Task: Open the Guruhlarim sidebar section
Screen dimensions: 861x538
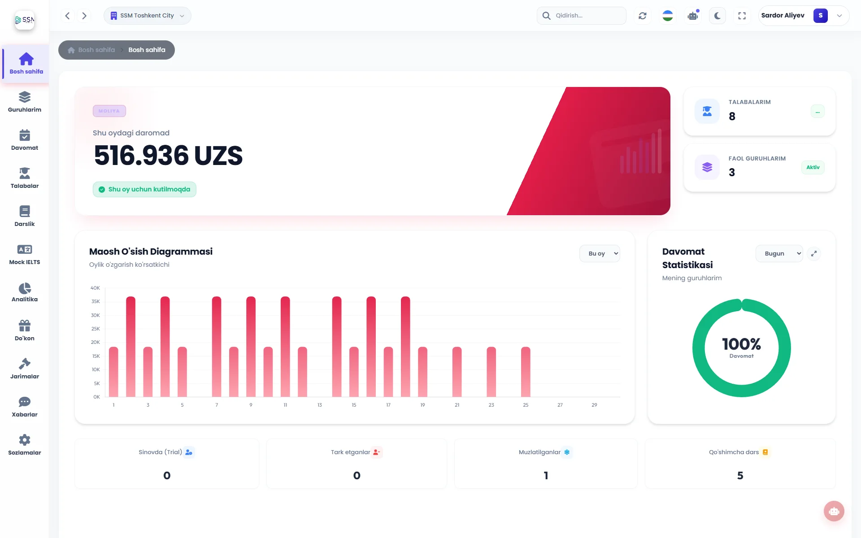Action: pos(25,102)
